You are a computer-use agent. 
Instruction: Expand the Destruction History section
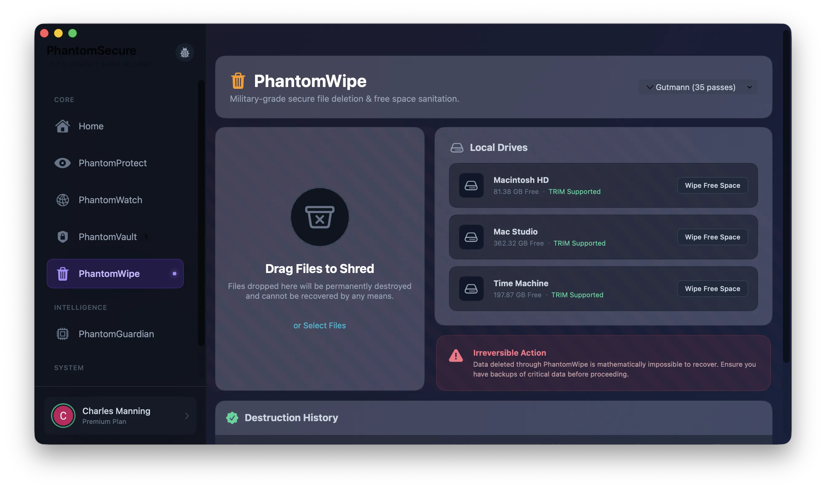[291, 418]
